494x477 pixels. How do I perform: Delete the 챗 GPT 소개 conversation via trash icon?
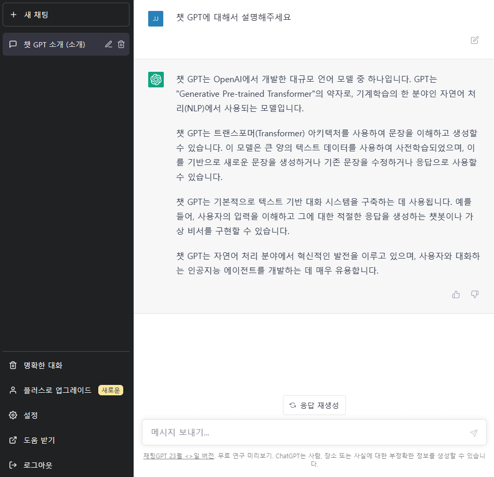click(121, 44)
